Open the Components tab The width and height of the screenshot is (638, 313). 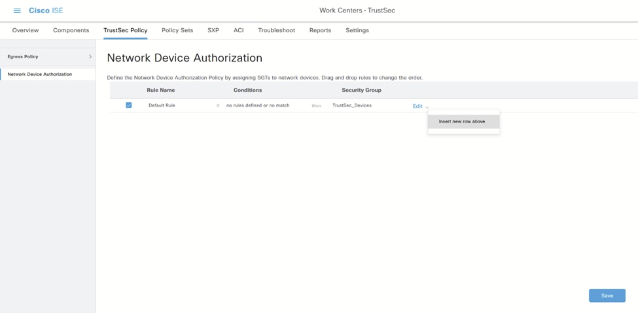(x=71, y=30)
